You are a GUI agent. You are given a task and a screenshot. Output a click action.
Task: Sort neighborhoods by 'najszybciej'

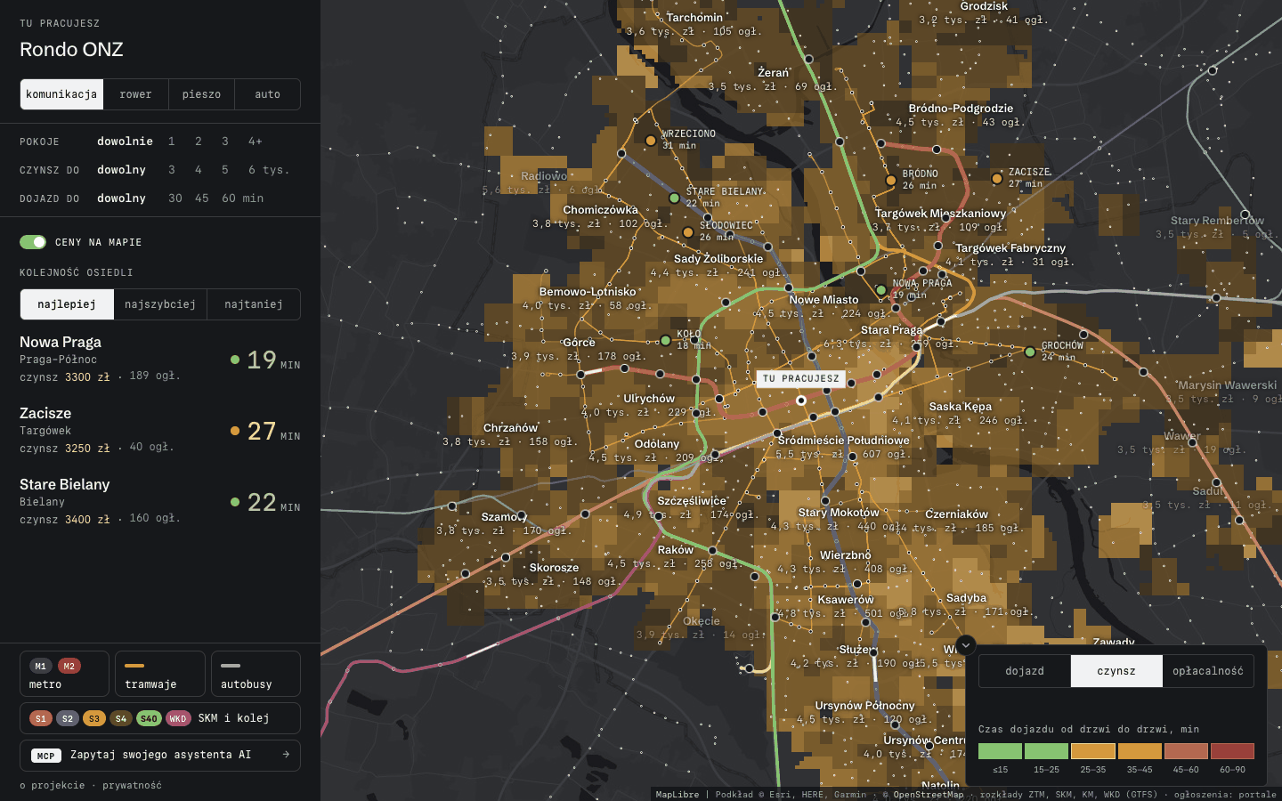point(160,304)
